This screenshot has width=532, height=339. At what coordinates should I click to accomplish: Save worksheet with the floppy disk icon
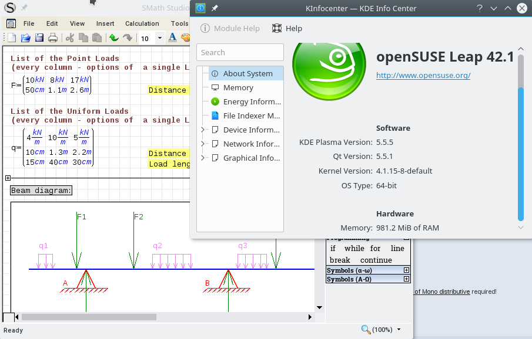(x=39, y=38)
